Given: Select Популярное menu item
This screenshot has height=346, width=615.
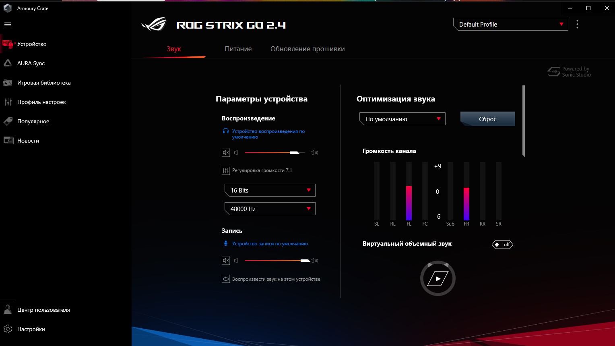Looking at the screenshot, I should pos(33,121).
